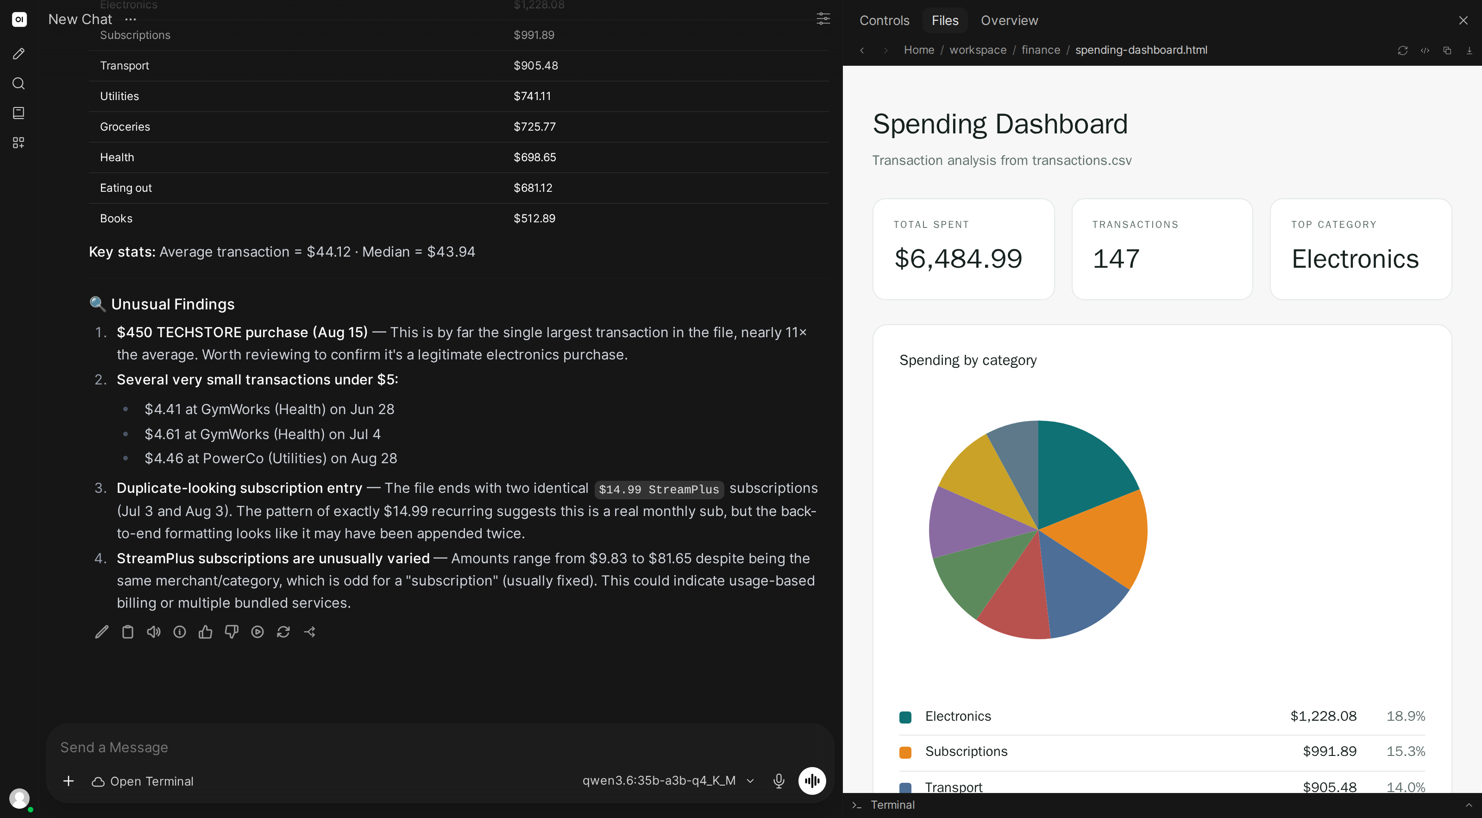
Task: Go to finance folder in breadcrumb
Action: [x=1041, y=50]
